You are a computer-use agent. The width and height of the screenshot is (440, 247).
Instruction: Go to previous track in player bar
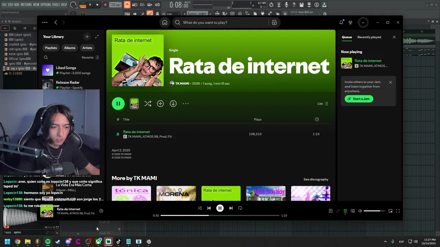tap(209, 208)
